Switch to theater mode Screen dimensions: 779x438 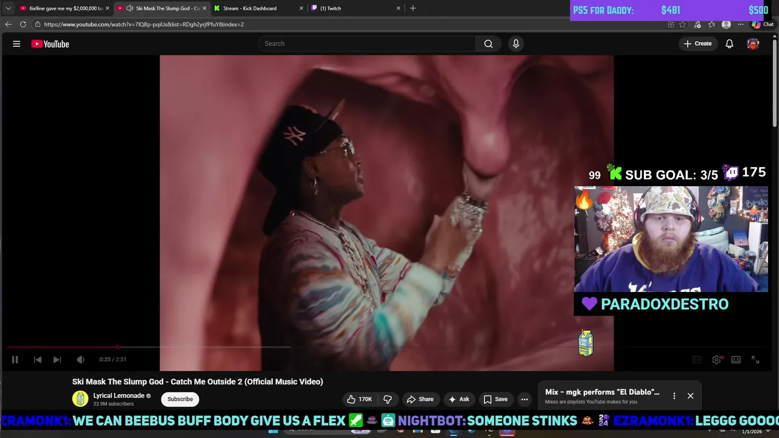point(736,360)
